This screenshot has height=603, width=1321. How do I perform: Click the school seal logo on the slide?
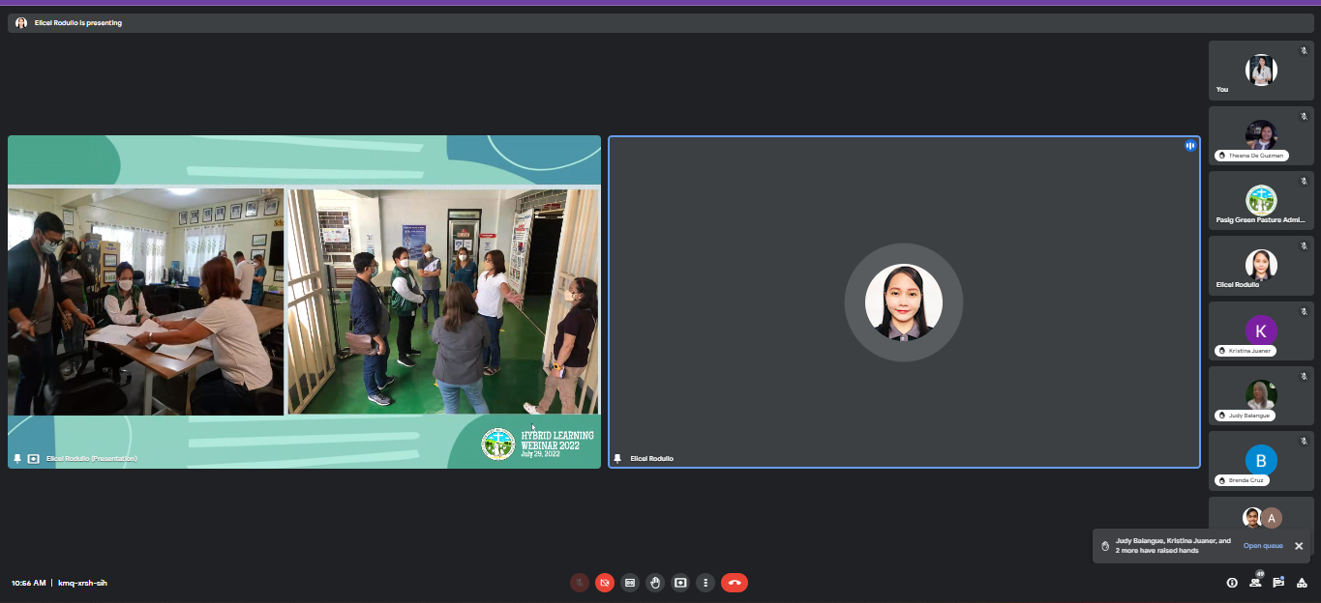pyautogui.click(x=498, y=444)
